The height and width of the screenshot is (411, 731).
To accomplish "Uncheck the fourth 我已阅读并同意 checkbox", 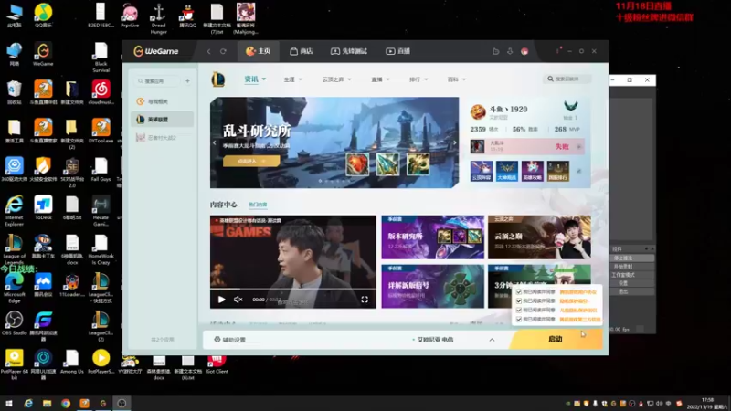I will click(519, 319).
